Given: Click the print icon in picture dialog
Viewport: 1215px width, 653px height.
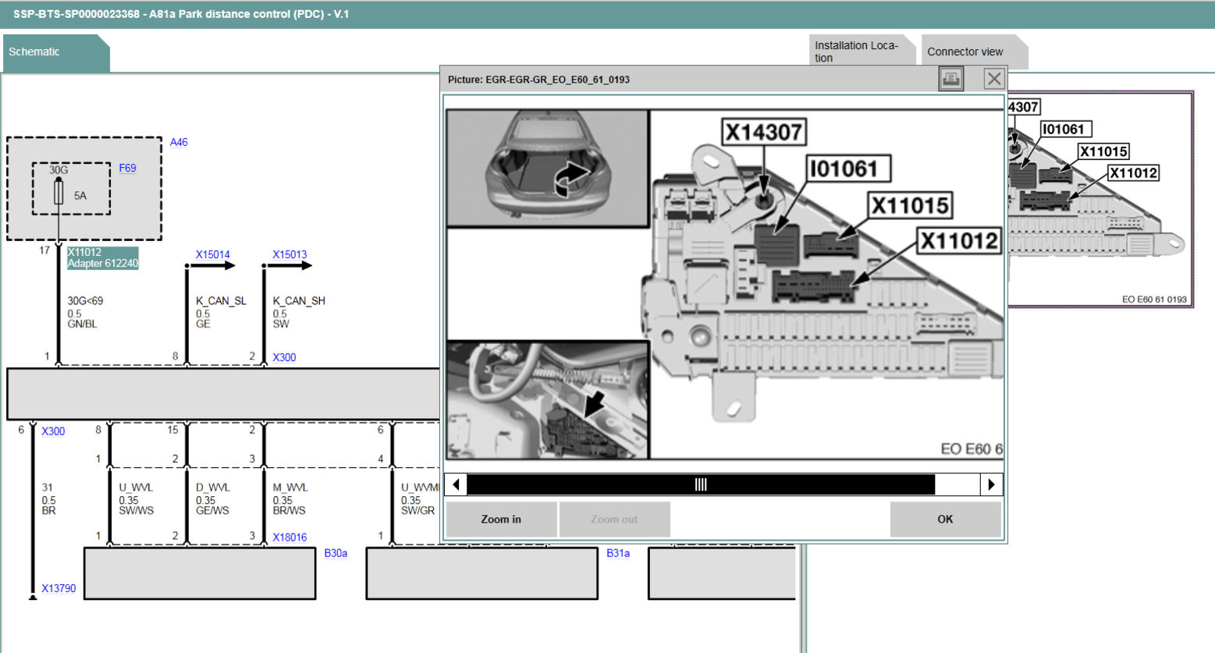Looking at the screenshot, I should click(x=950, y=79).
